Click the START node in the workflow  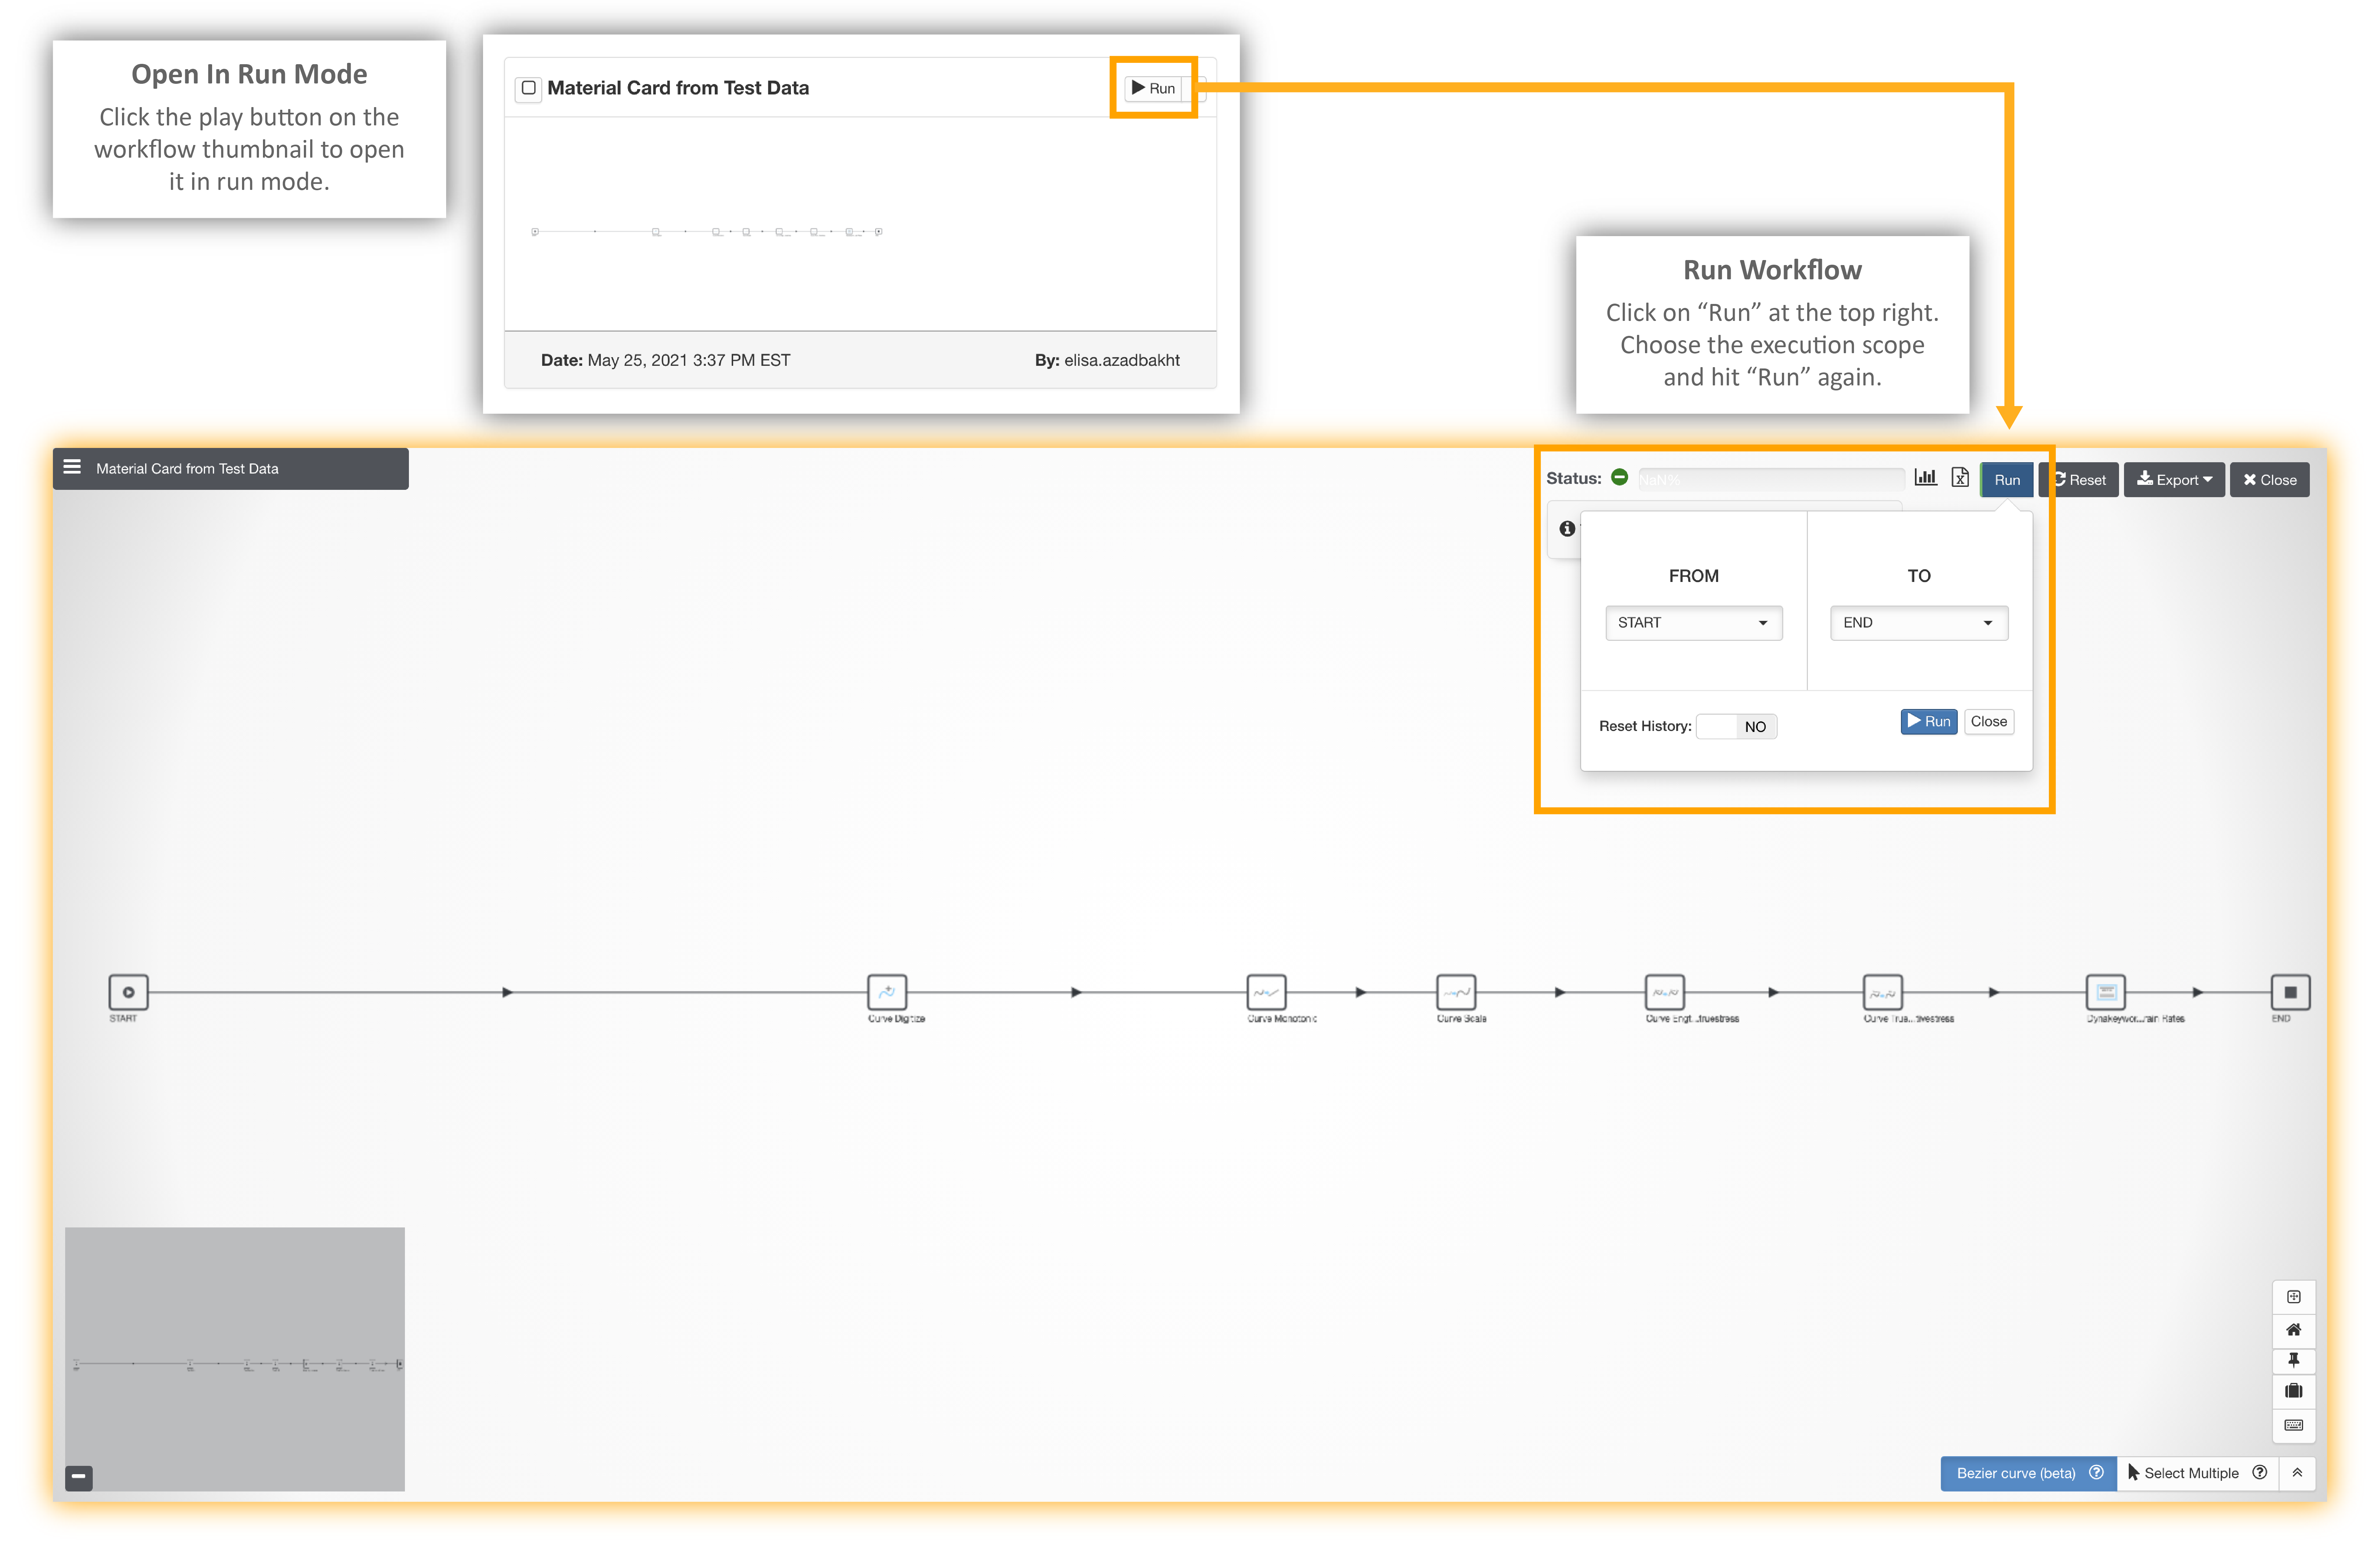click(128, 992)
